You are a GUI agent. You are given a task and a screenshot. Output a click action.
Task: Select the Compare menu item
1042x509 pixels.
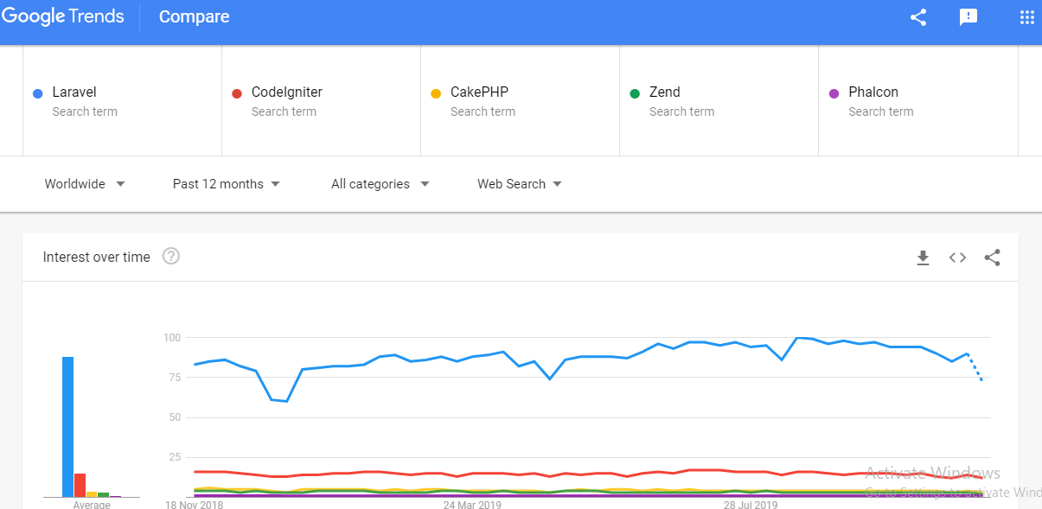[x=194, y=16]
